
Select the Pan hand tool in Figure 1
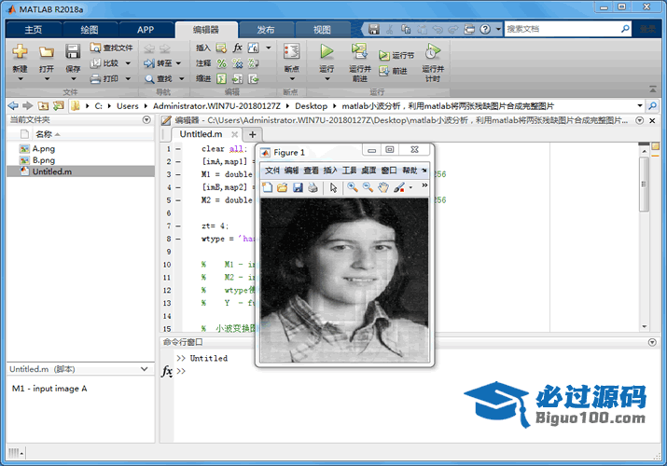383,187
